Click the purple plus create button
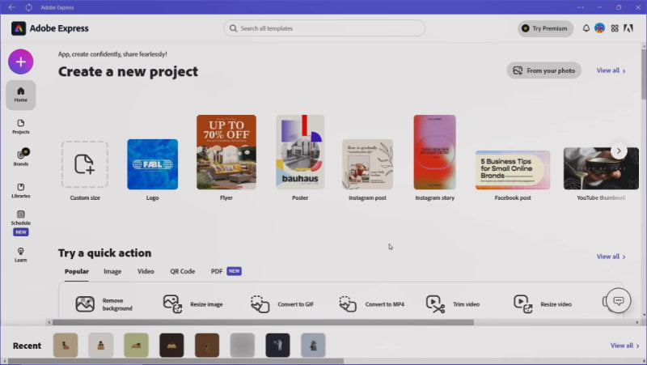Image resolution: width=647 pixels, height=365 pixels. [x=21, y=62]
